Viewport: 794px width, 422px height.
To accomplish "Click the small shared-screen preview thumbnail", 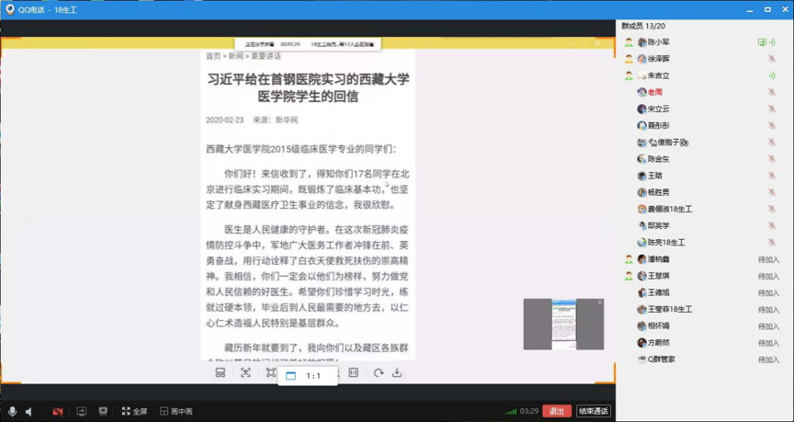I will (563, 324).
